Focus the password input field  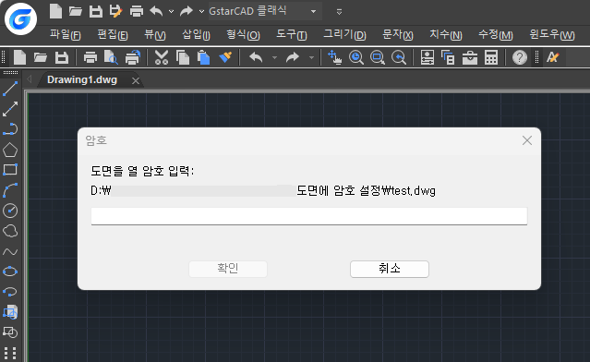[x=309, y=216]
